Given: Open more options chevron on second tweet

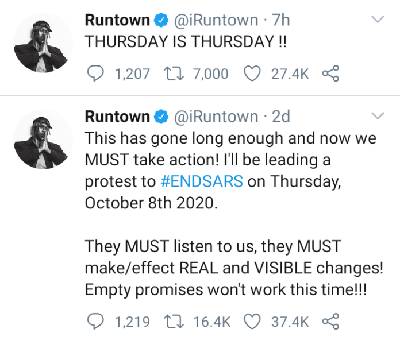Looking at the screenshot, I should (378, 117).
